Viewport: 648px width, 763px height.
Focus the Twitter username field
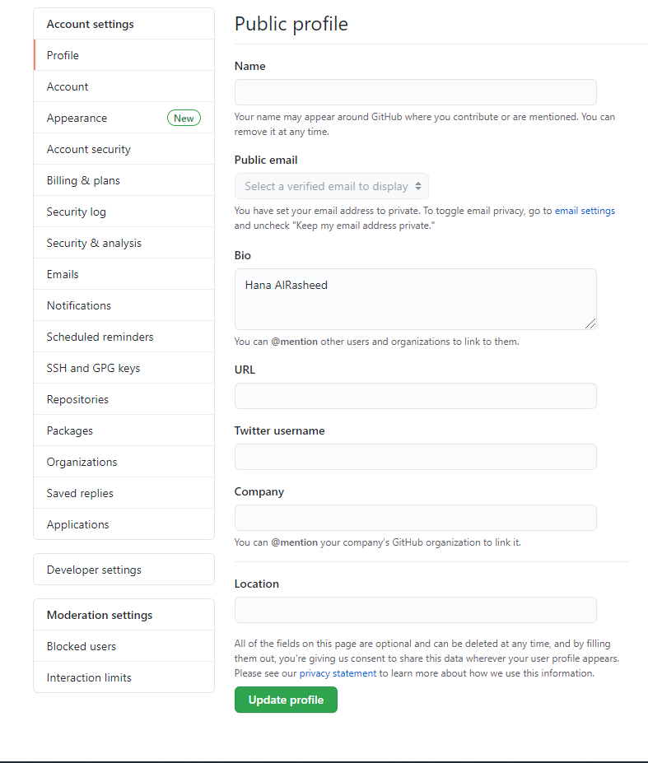pos(415,457)
